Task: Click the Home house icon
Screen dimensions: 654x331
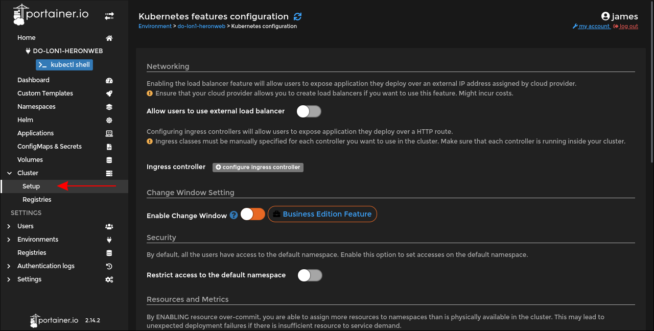Action: pos(109,38)
